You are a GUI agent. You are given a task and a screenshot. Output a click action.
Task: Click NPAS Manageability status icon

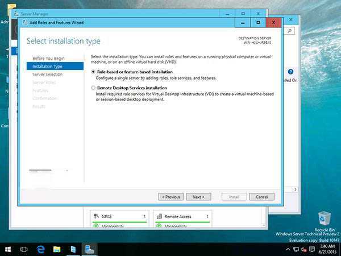coord(96,226)
